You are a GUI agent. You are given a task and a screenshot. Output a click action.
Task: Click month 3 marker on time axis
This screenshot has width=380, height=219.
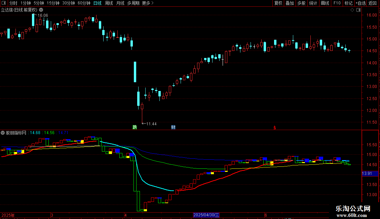(52, 215)
